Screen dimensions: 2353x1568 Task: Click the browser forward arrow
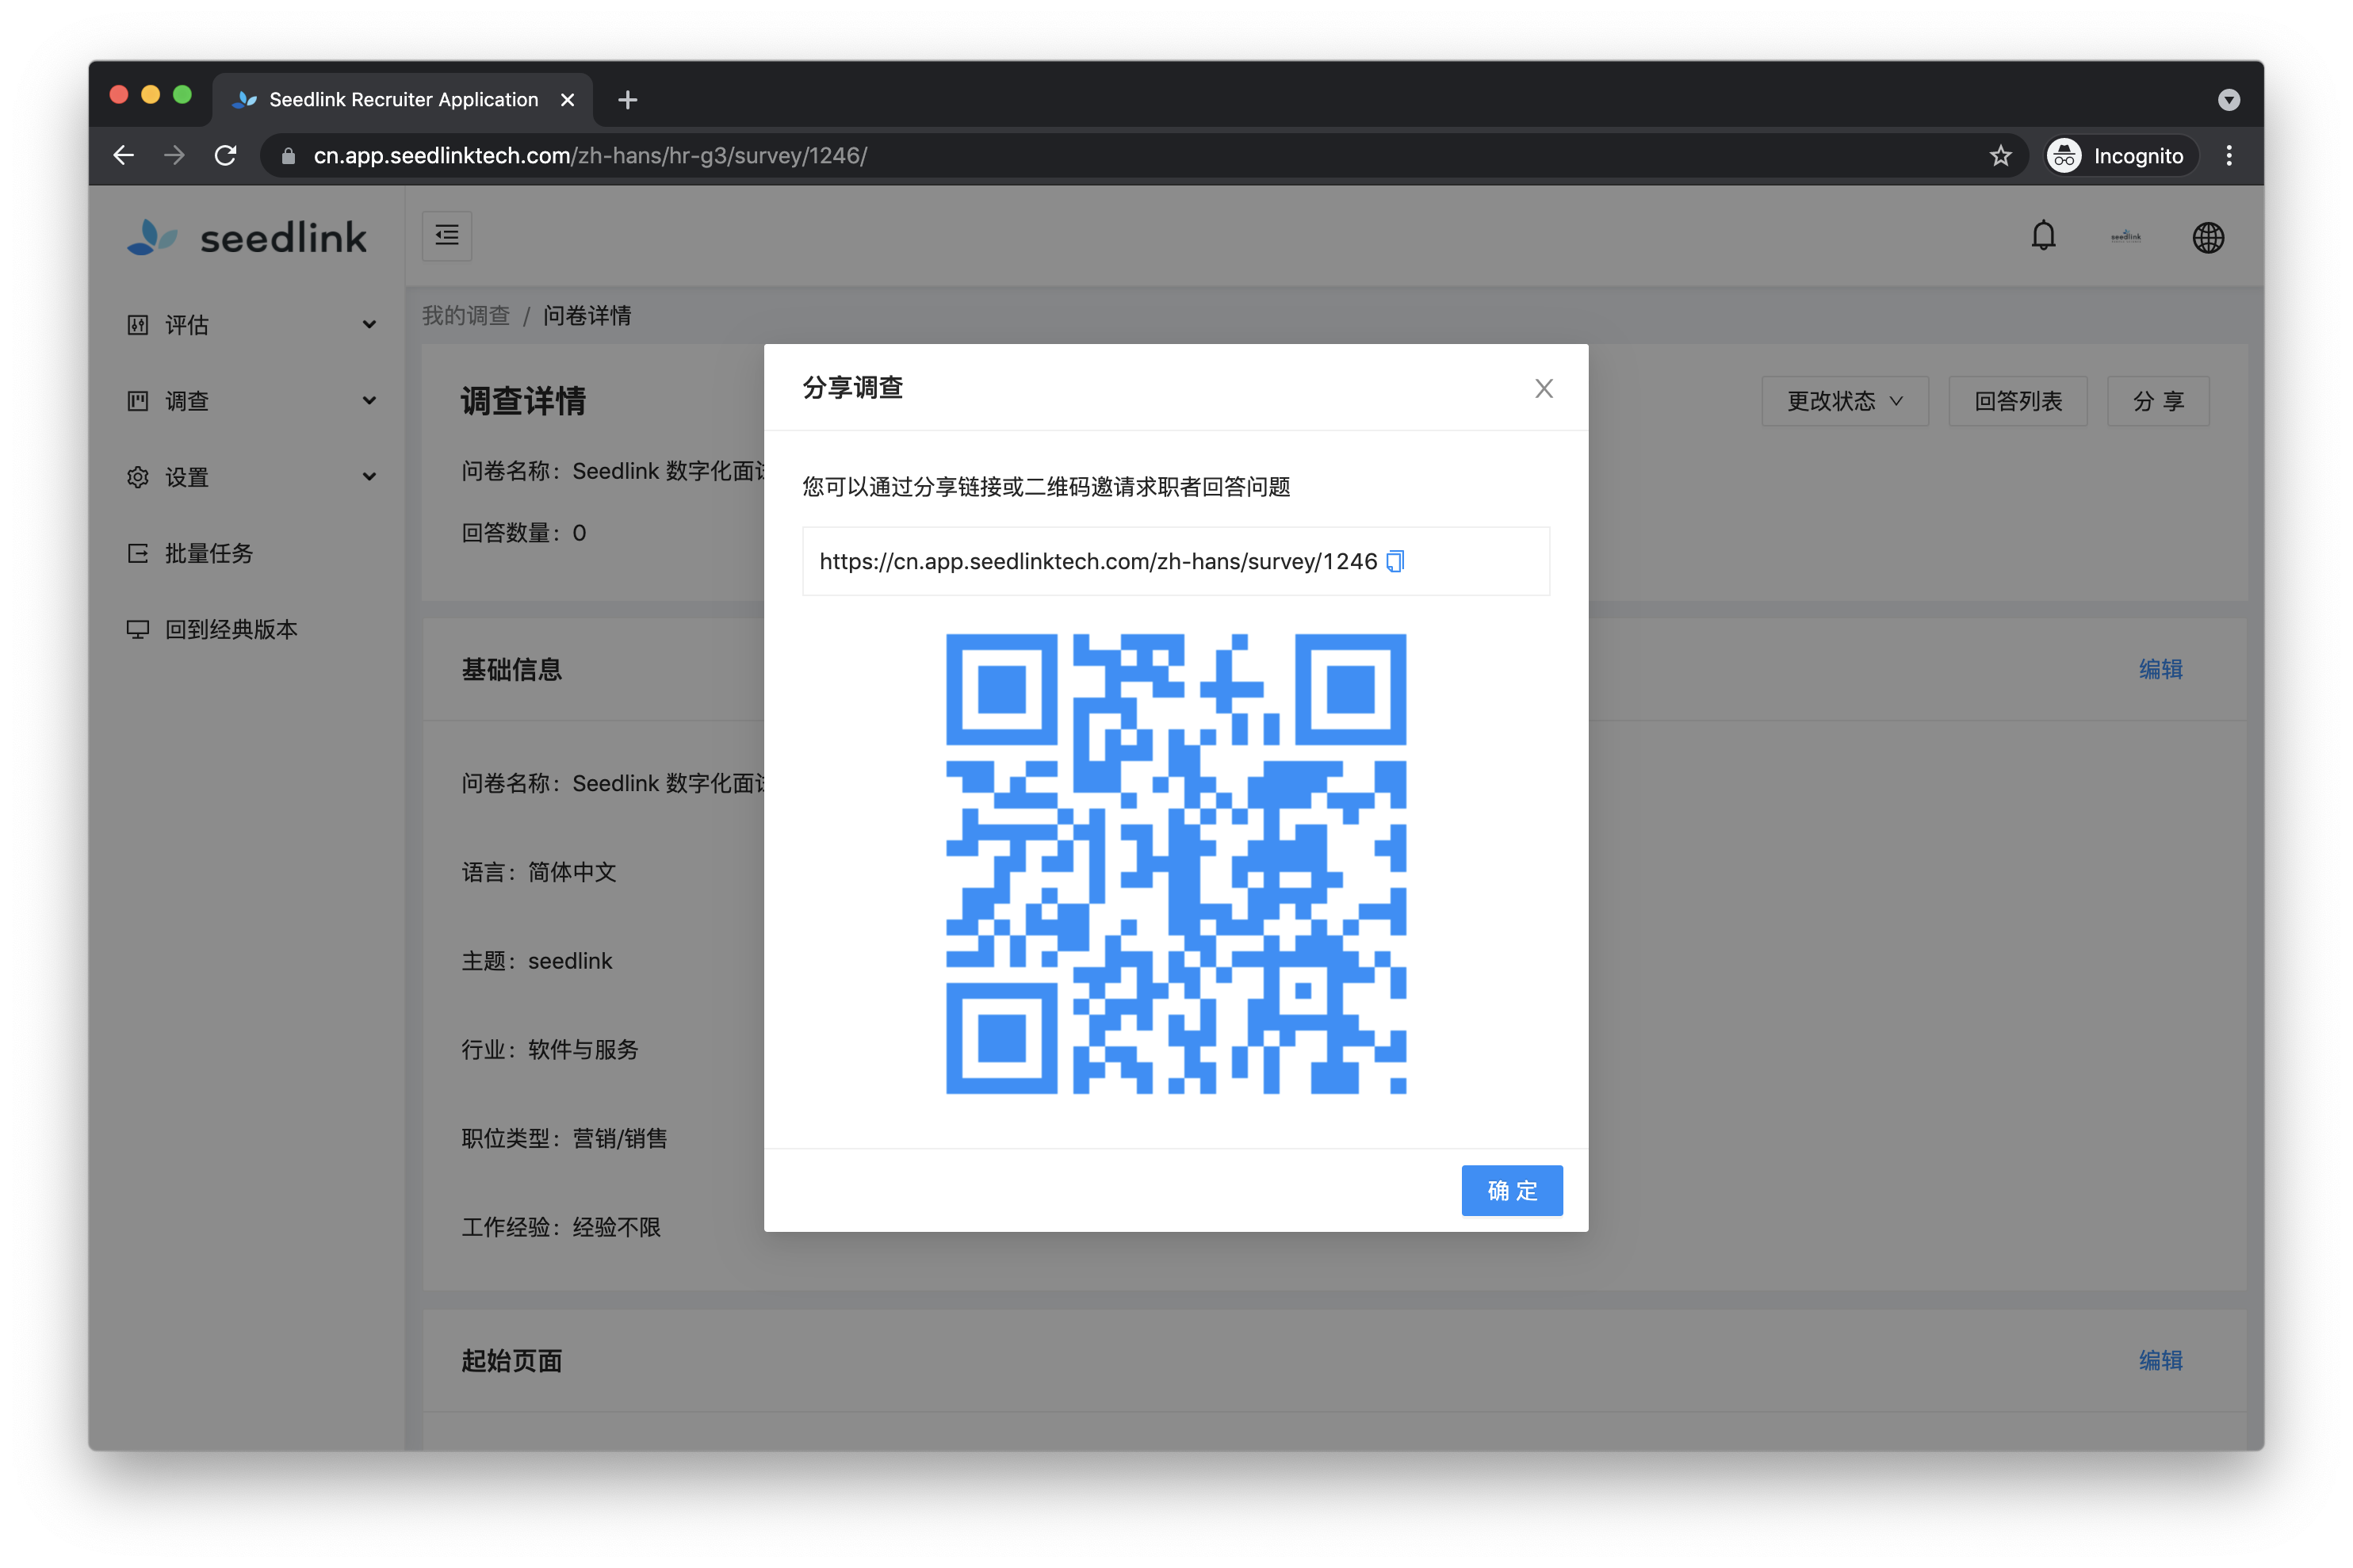tap(174, 155)
